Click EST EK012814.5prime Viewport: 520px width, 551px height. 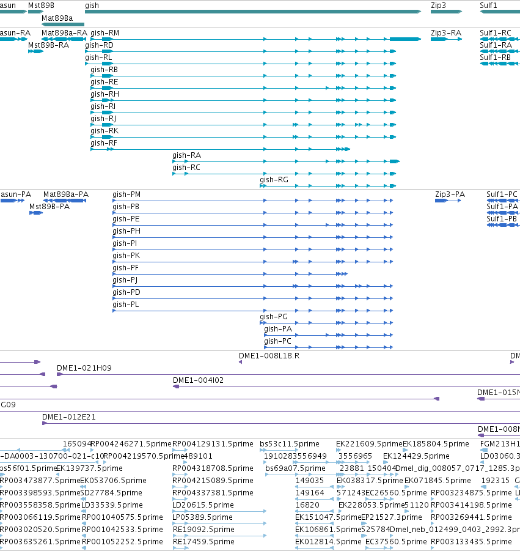pyautogui.click(x=328, y=541)
